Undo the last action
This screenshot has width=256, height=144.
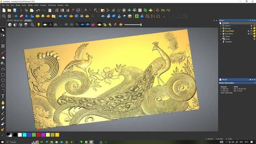click(38, 10)
